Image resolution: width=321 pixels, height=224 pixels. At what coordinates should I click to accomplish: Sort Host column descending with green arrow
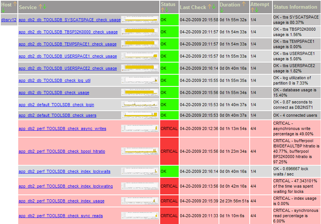(x=3, y=10)
